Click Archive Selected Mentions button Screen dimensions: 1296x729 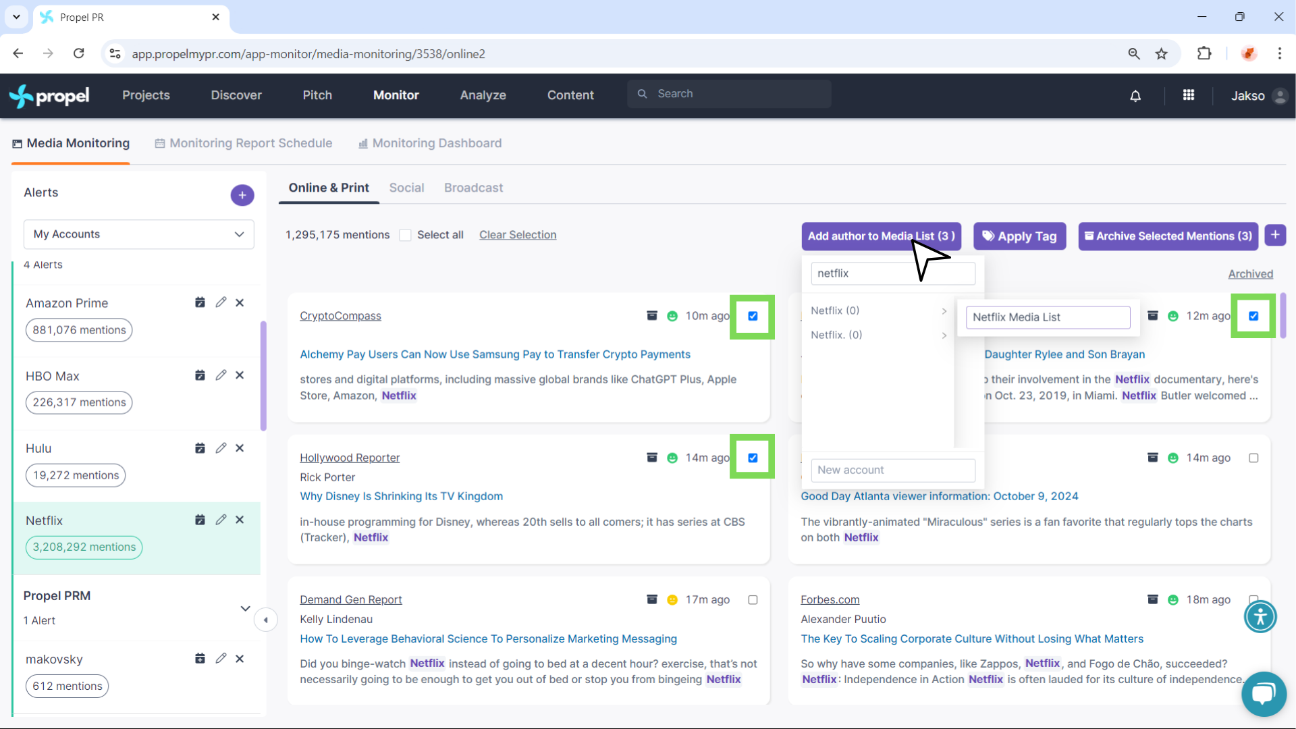tap(1168, 236)
